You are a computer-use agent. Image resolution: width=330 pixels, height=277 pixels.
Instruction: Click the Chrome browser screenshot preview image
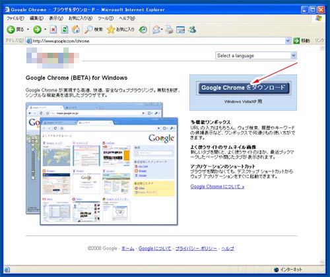pos(102,164)
